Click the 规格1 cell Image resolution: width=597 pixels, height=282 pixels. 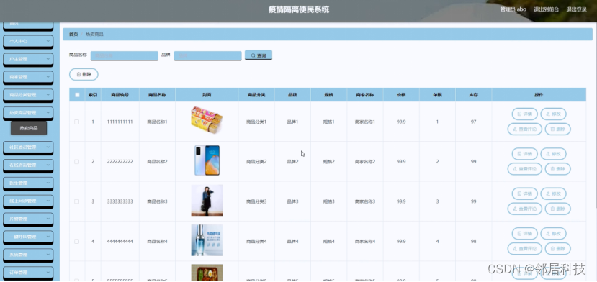pos(328,122)
